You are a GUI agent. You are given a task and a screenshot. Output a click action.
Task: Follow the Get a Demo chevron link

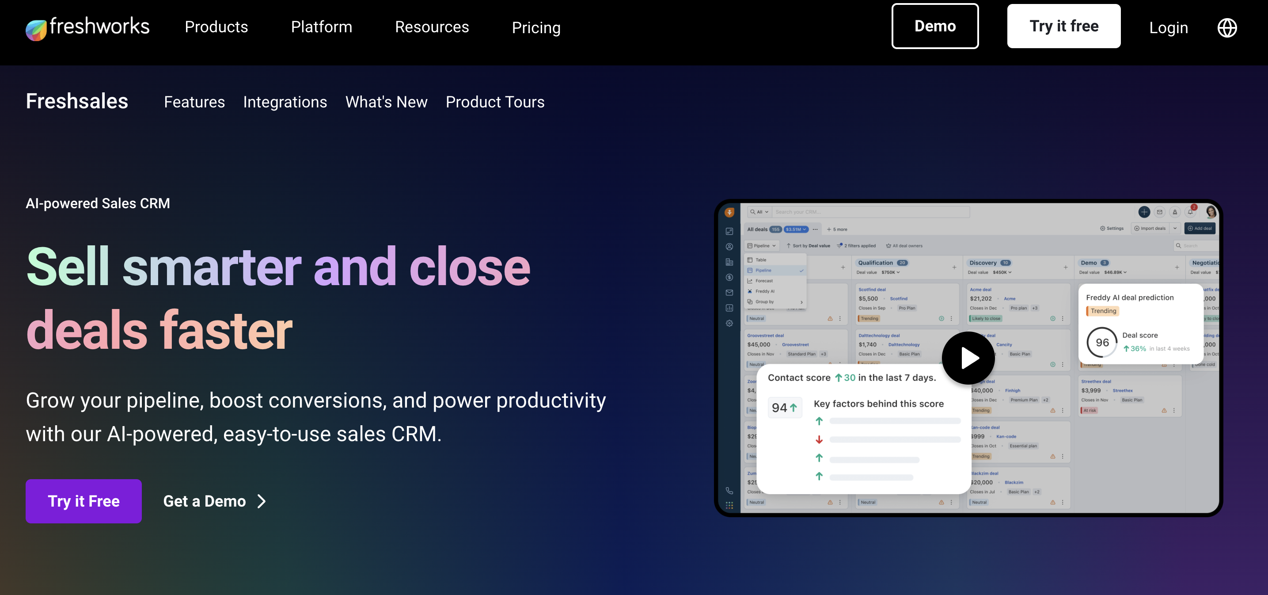pos(215,501)
